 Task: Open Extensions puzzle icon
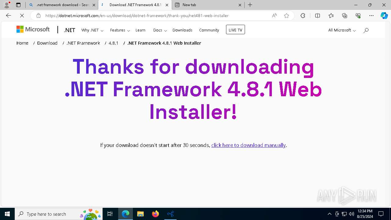[x=303, y=16]
